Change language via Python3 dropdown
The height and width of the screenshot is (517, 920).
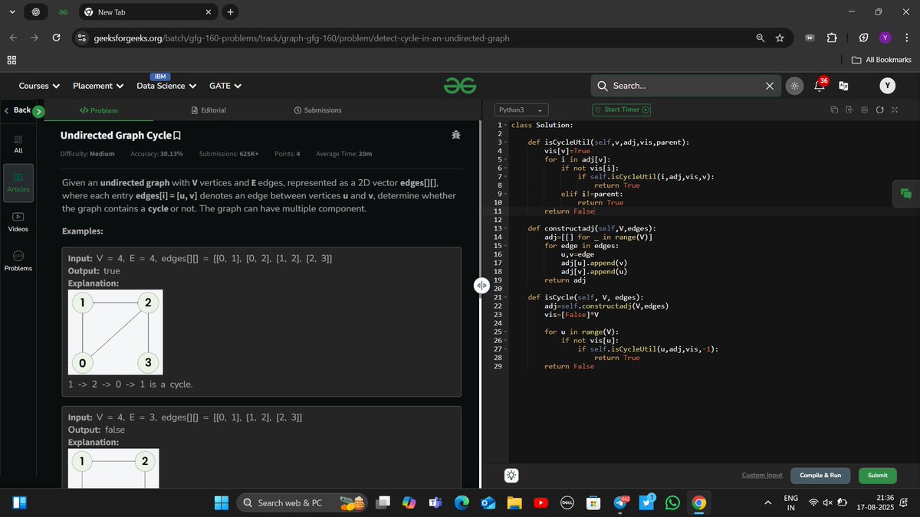pyautogui.click(x=521, y=110)
